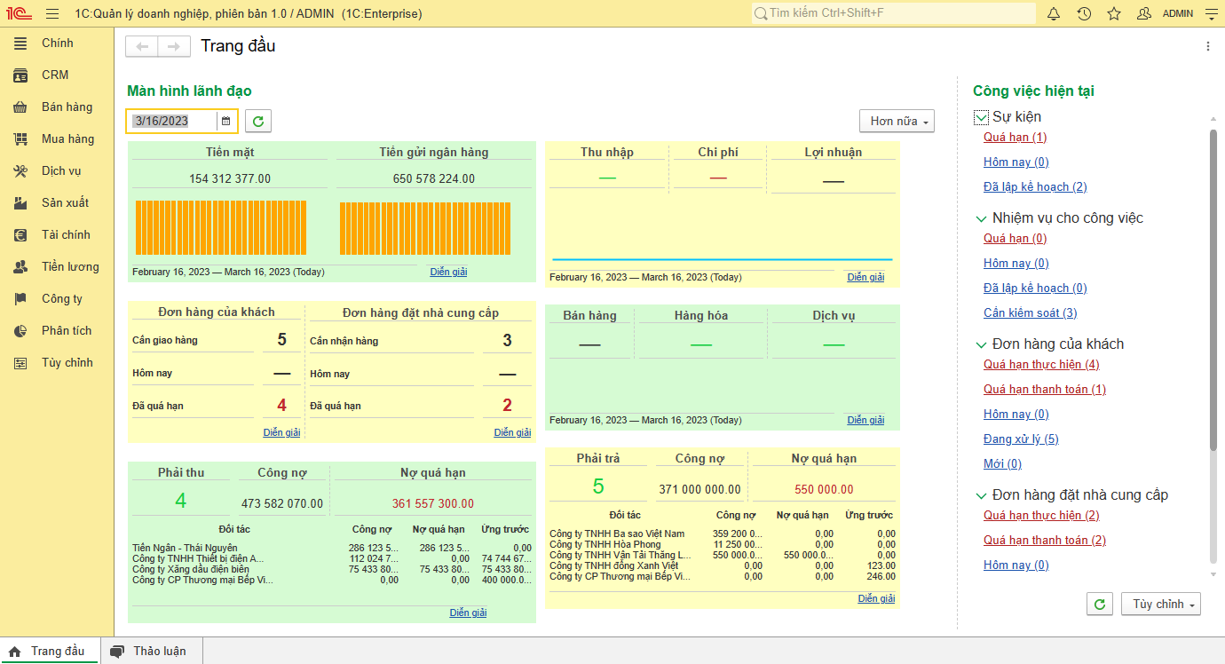
Task: Select row Công ty Xăng dầu điện biên
Action: click(332, 570)
